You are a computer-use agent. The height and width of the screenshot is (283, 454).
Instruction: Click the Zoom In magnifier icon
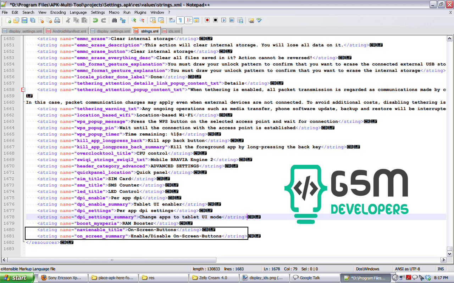pyautogui.click(x=133, y=20)
